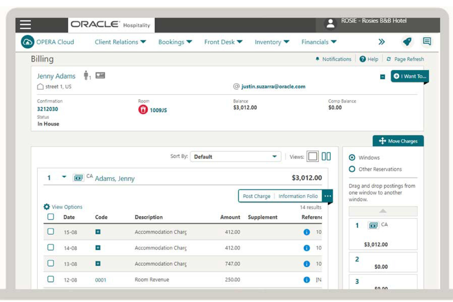453x302 pixels.
Task: Click the Information Folio button
Action: pos(298,196)
